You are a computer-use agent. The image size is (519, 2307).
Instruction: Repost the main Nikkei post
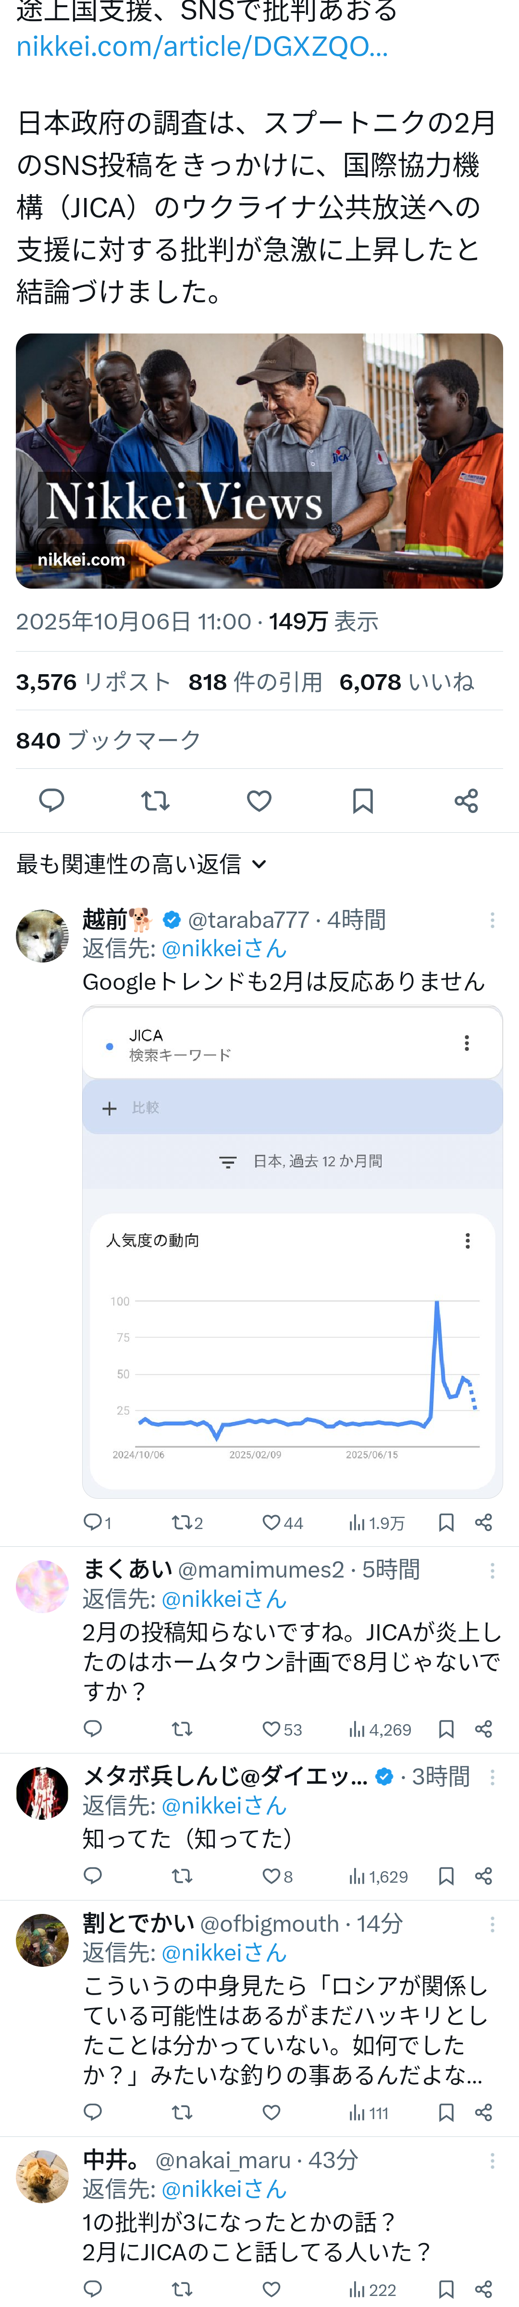tap(155, 800)
